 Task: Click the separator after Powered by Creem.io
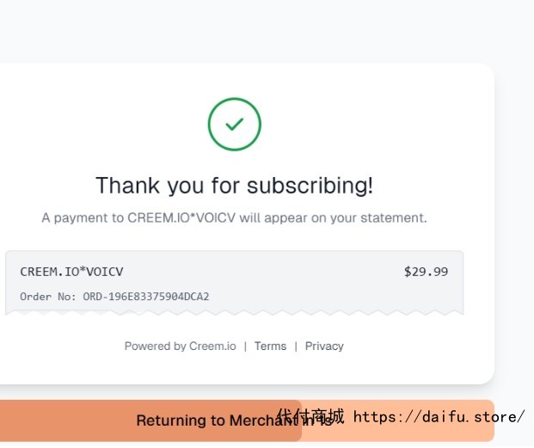coord(245,347)
